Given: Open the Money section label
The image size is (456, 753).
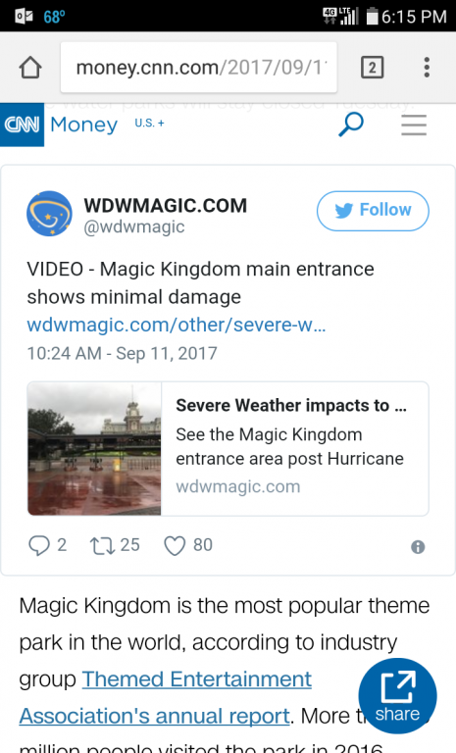Looking at the screenshot, I should [84, 125].
